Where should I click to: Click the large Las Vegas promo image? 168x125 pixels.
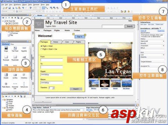(x=110, y=61)
